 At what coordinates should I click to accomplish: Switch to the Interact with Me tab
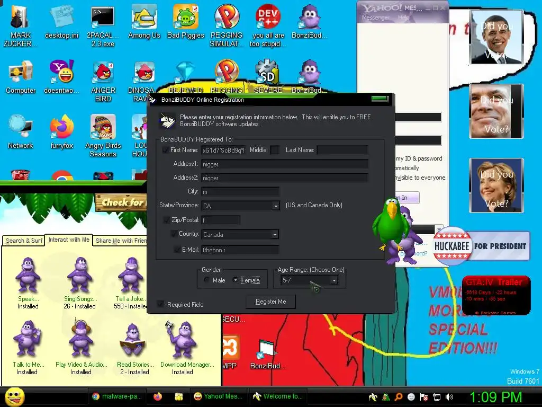(x=69, y=240)
